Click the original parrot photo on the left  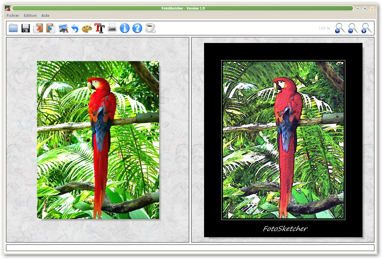(x=98, y=140)
